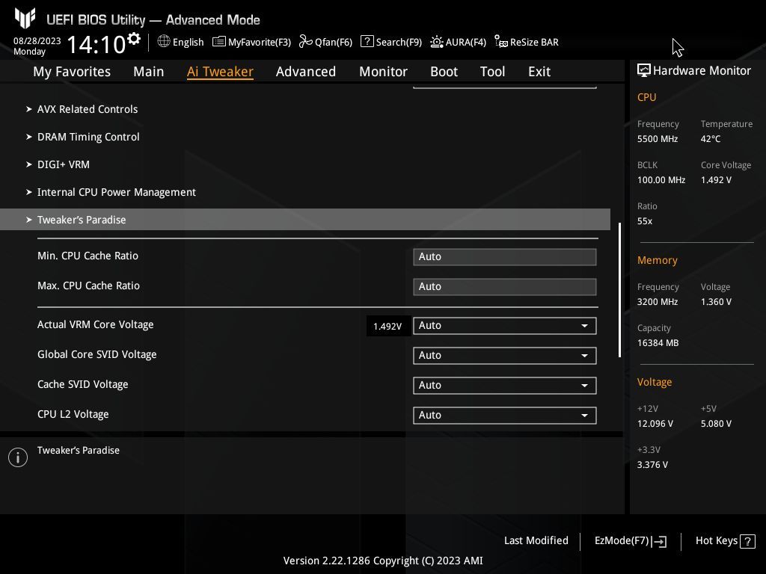The image size is (766, 574).
Task: Click Hot Keys label
Action: pyautogui.click(x=716, y=541)
